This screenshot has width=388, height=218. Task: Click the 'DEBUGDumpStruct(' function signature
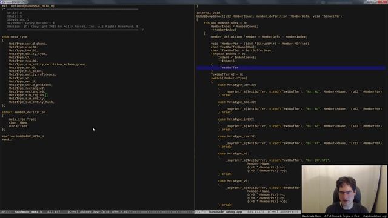point(269,16)
